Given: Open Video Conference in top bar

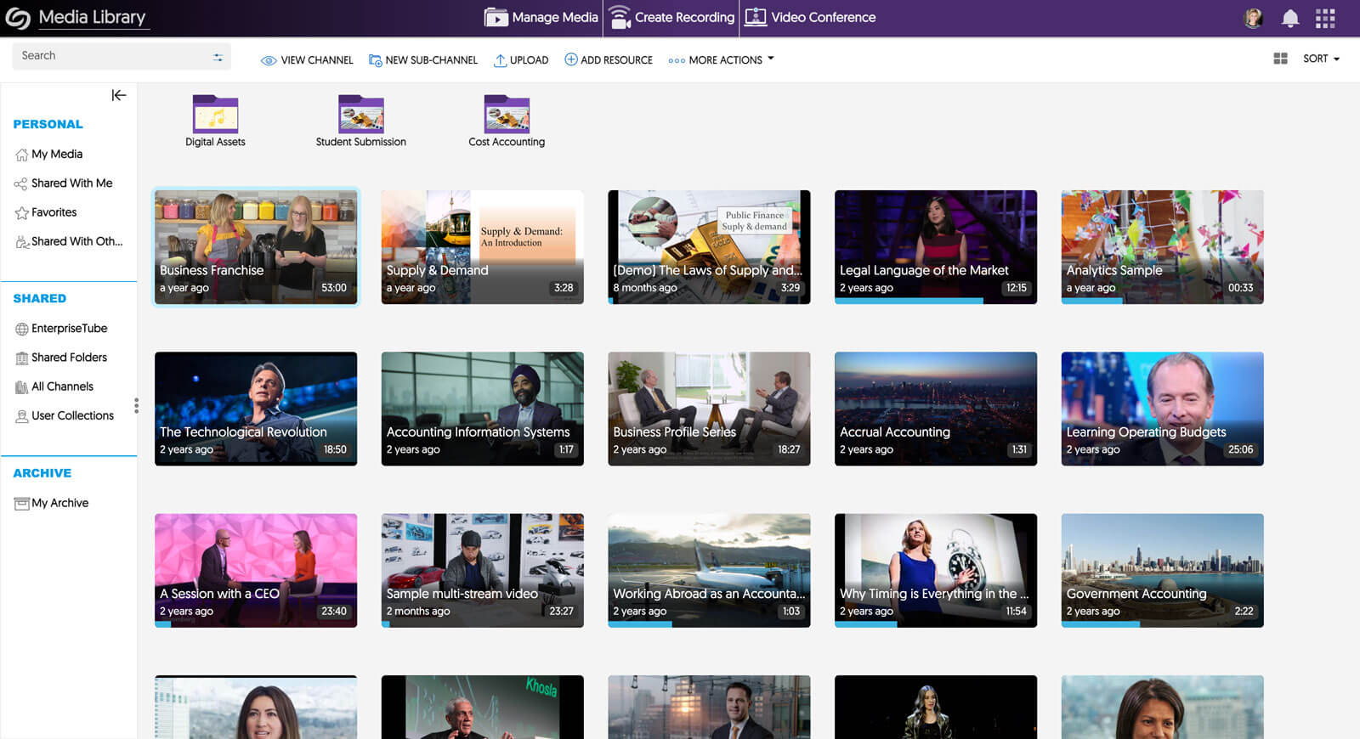Looking at the screenshot, I should 810,17.
